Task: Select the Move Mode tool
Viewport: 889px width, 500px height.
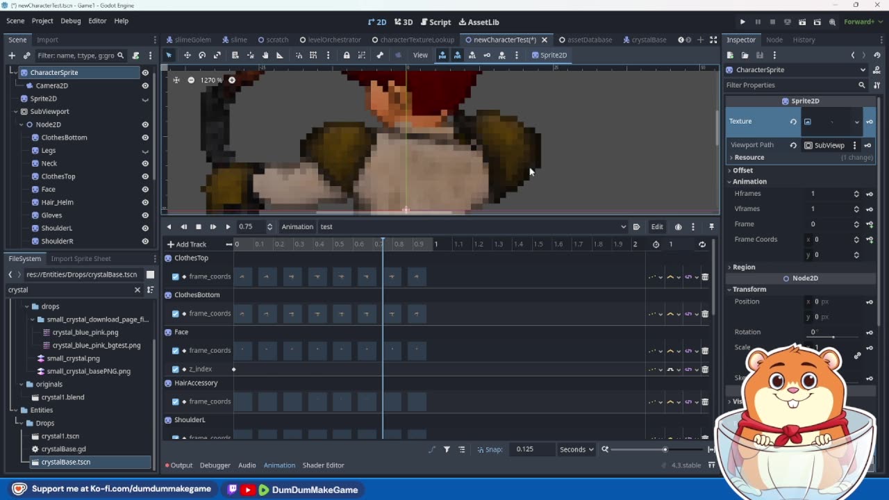Action: (187, 55)
